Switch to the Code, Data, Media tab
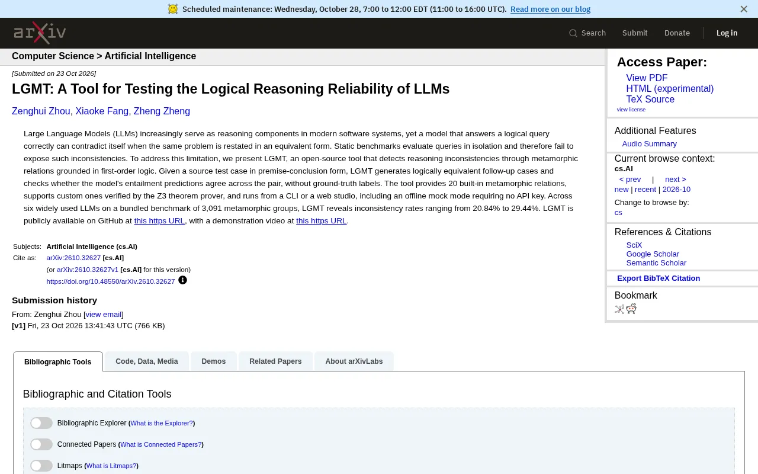The height and width of the screenshot is (474, 758). (x=147, y=361)
